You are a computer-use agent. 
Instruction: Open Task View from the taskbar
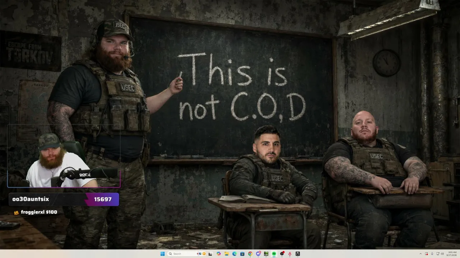click(210, 254)
